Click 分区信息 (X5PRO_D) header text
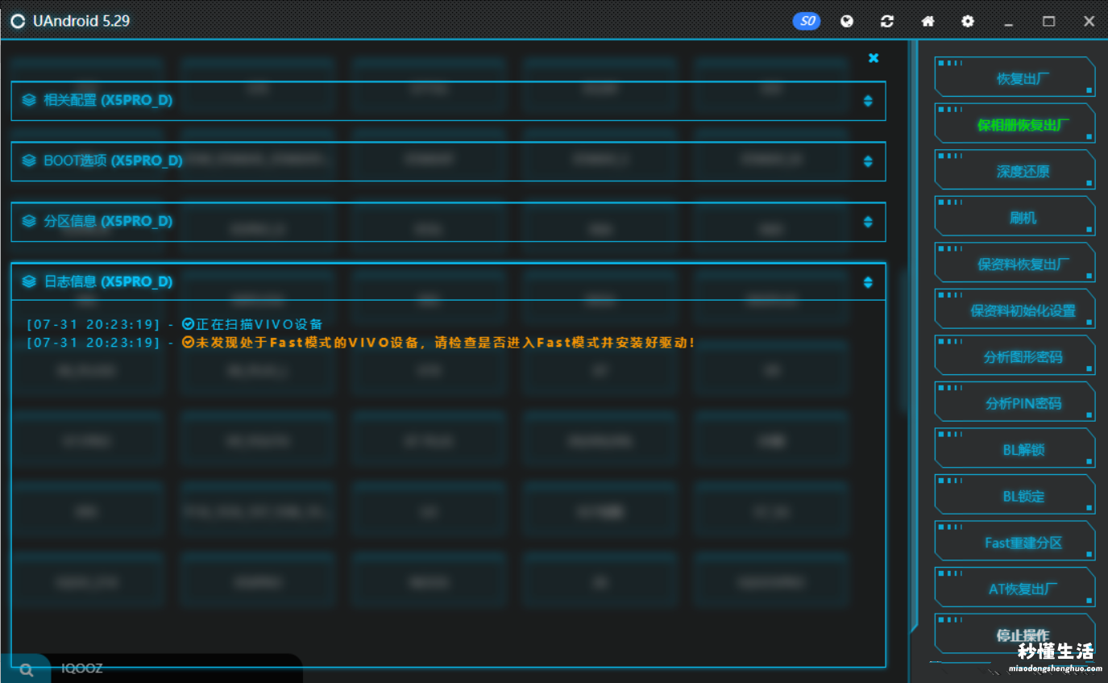Screen dimensions: 1108x683 pyautogui.click(x=108, y=221)
